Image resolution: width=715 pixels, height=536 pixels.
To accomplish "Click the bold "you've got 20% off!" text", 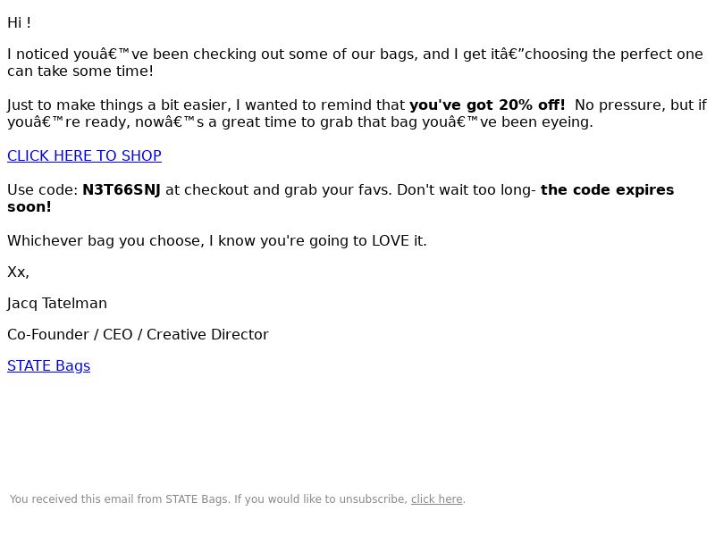I will point(487,105).
